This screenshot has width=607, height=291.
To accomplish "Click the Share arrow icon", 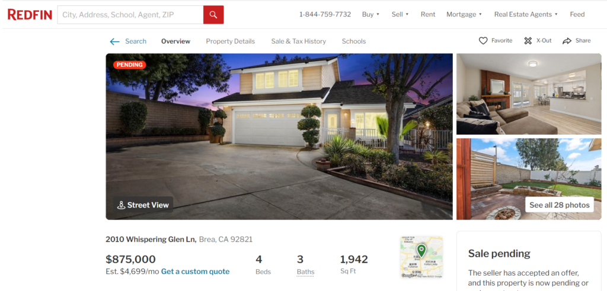I will point(567,41).
